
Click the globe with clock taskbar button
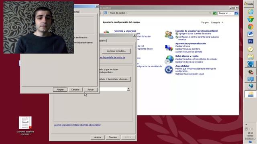[251, 86]
